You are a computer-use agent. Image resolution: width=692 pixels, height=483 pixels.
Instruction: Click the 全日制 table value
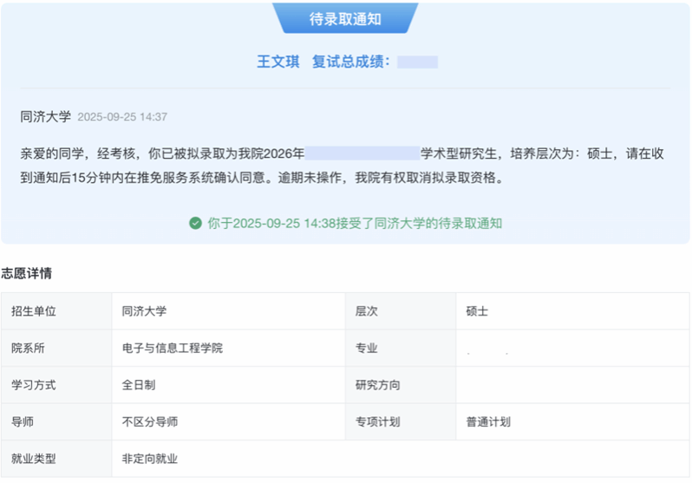[139, 385]
